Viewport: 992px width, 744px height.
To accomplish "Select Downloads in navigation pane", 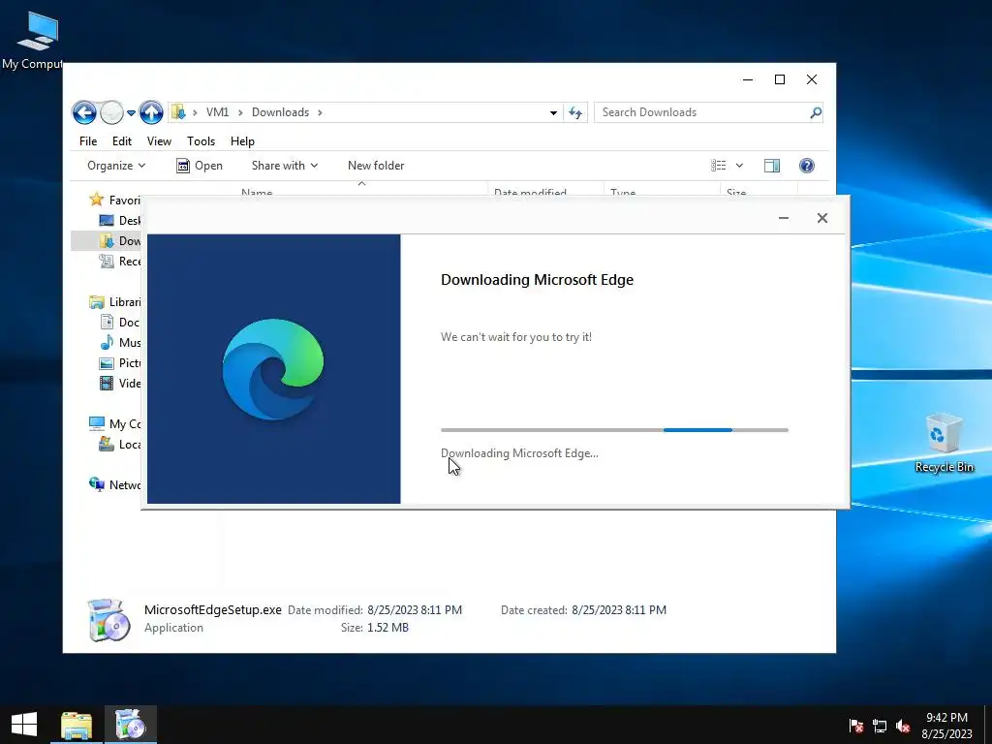I will click(119, 240).
